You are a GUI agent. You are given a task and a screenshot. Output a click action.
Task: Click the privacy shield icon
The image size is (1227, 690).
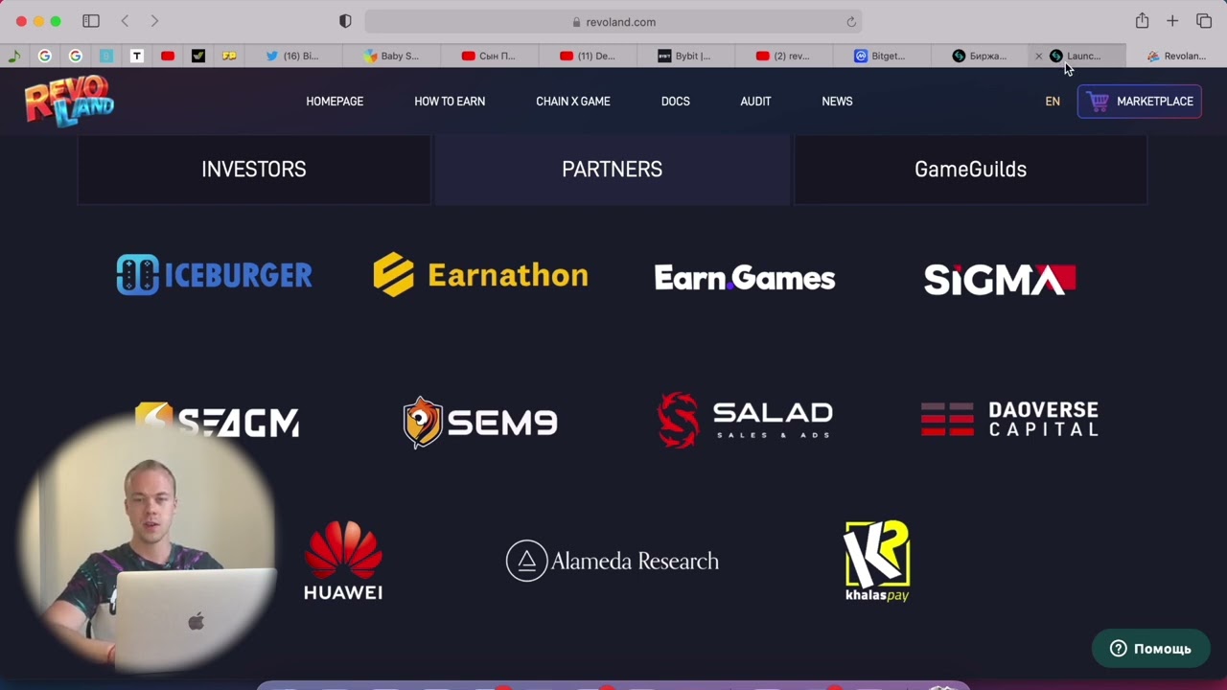345,21
